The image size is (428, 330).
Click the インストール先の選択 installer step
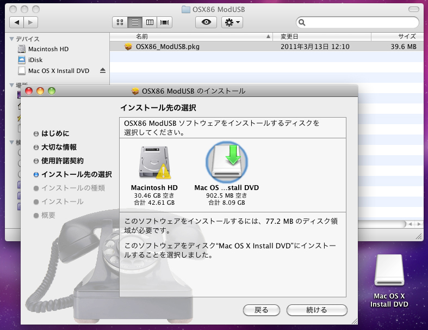point(73,174)
